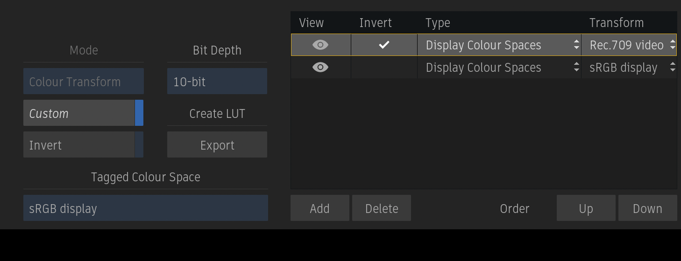Click Add to insert a transform

point(319,208)
